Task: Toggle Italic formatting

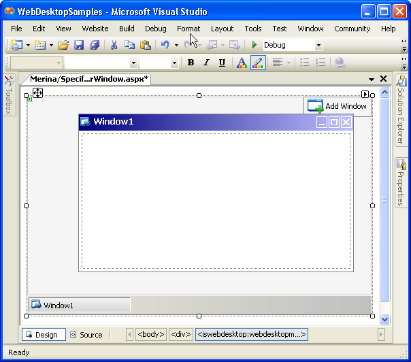Action: coord(206,63)
